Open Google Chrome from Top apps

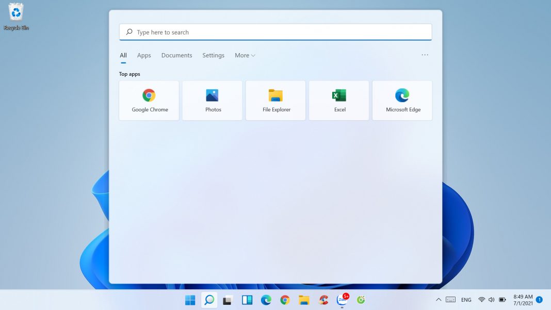(149, 101)
